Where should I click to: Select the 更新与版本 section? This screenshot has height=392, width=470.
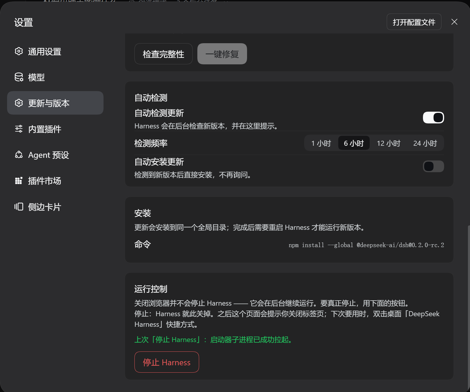pos(55,103)
